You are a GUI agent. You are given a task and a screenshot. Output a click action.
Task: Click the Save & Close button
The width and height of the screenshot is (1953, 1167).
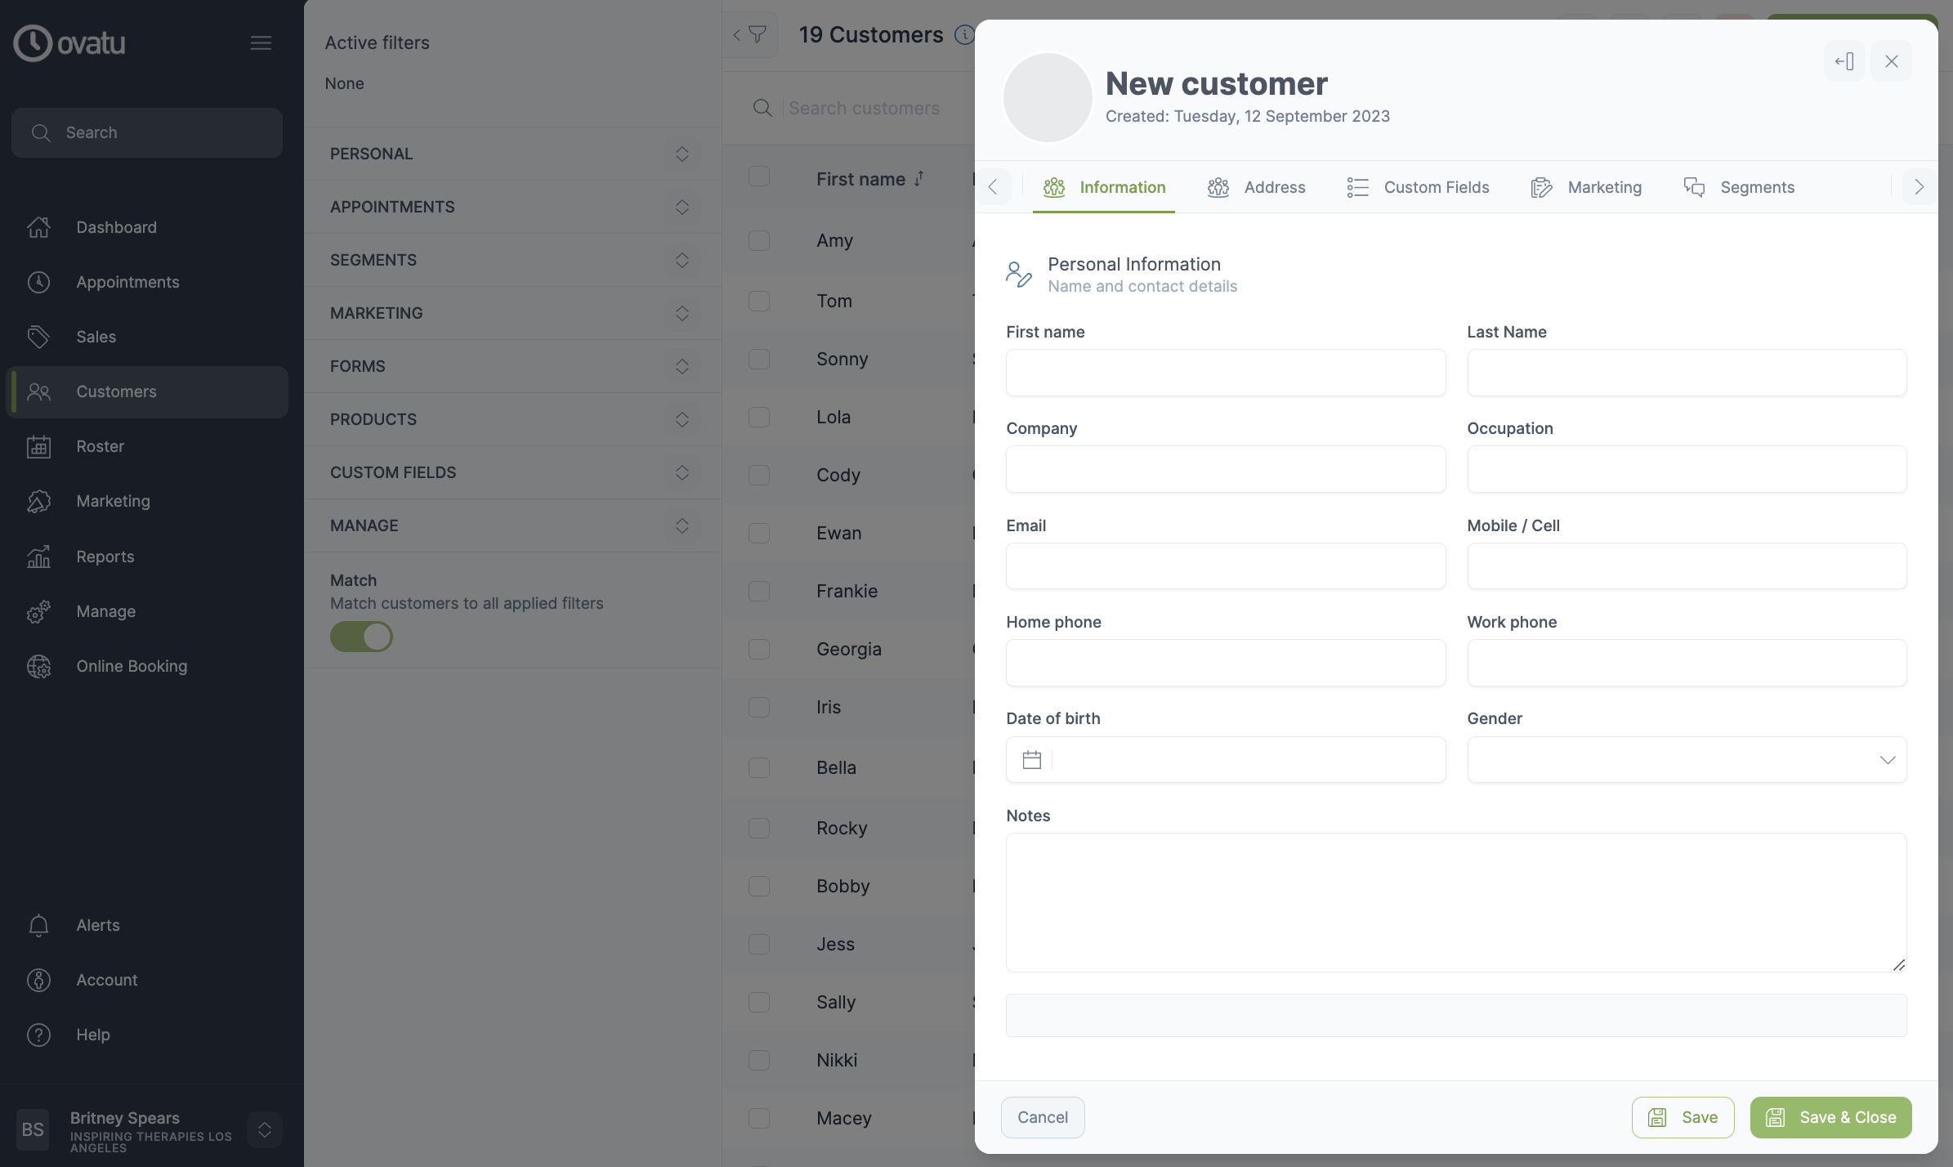point(1830,1117)
